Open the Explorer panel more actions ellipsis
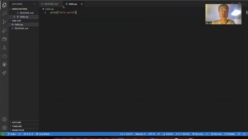248x139 pixels. [x=34, y=4]
